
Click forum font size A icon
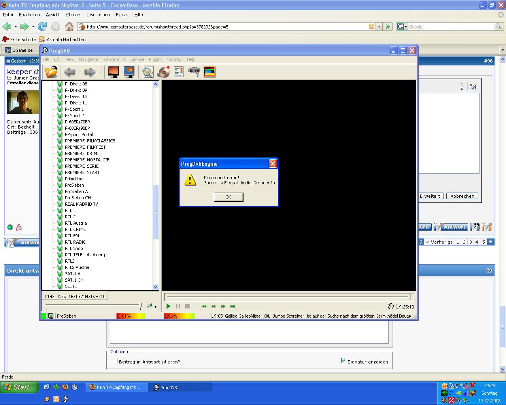(x=473, y=87)
